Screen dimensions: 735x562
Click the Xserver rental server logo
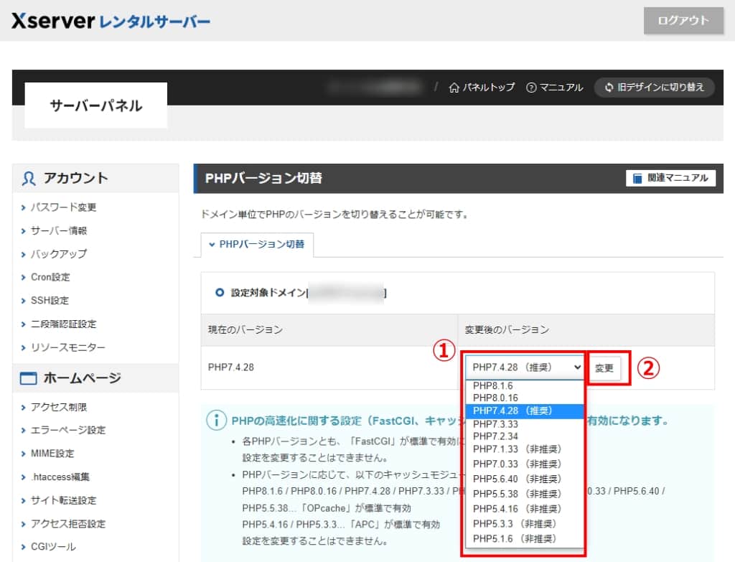click(111, 21)
